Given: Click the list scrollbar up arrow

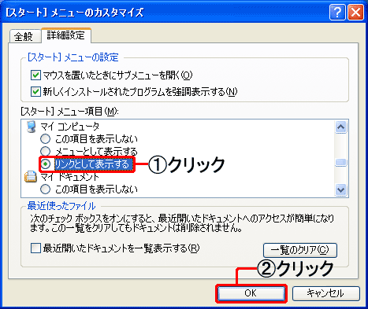Looking at the screenshot, I should click(341, 127).
